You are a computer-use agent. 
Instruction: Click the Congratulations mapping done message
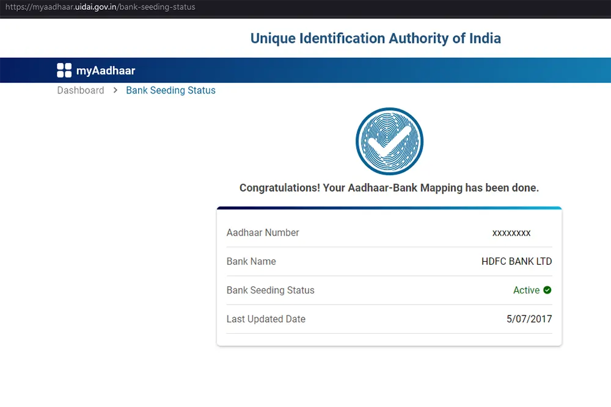389,188
